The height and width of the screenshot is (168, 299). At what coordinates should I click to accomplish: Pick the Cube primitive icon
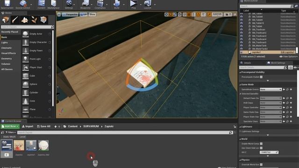[x=25, y=76]
